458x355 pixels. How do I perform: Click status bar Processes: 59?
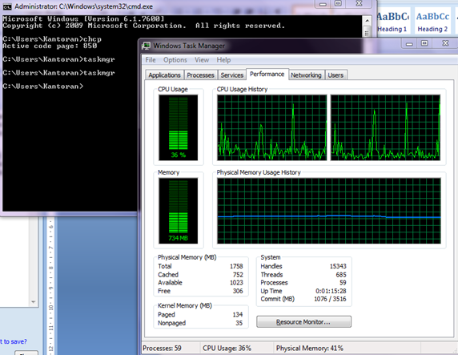(x=162, y=349)
